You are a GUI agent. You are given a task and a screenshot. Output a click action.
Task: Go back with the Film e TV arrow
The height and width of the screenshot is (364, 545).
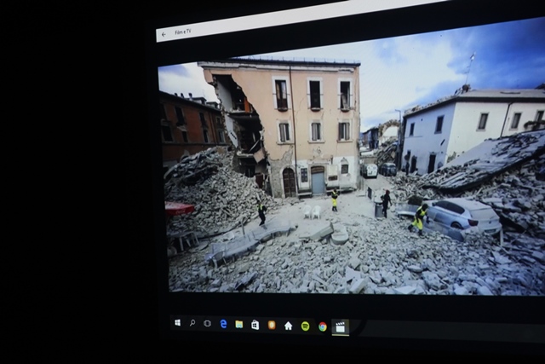tap(163, 34)
